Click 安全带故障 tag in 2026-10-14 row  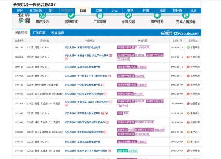point(123,59)
